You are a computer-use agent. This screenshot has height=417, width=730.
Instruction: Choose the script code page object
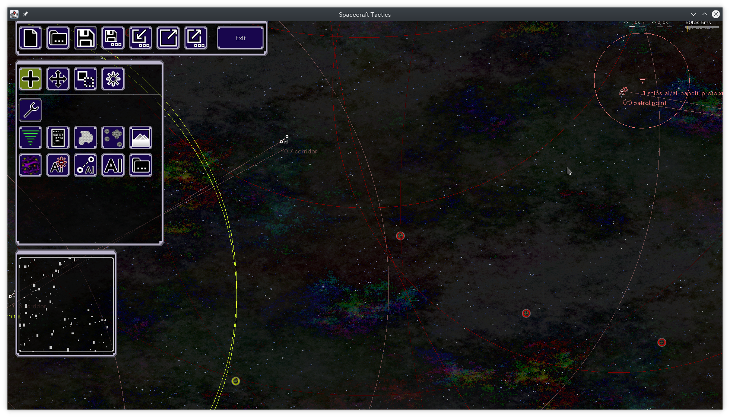58,138
